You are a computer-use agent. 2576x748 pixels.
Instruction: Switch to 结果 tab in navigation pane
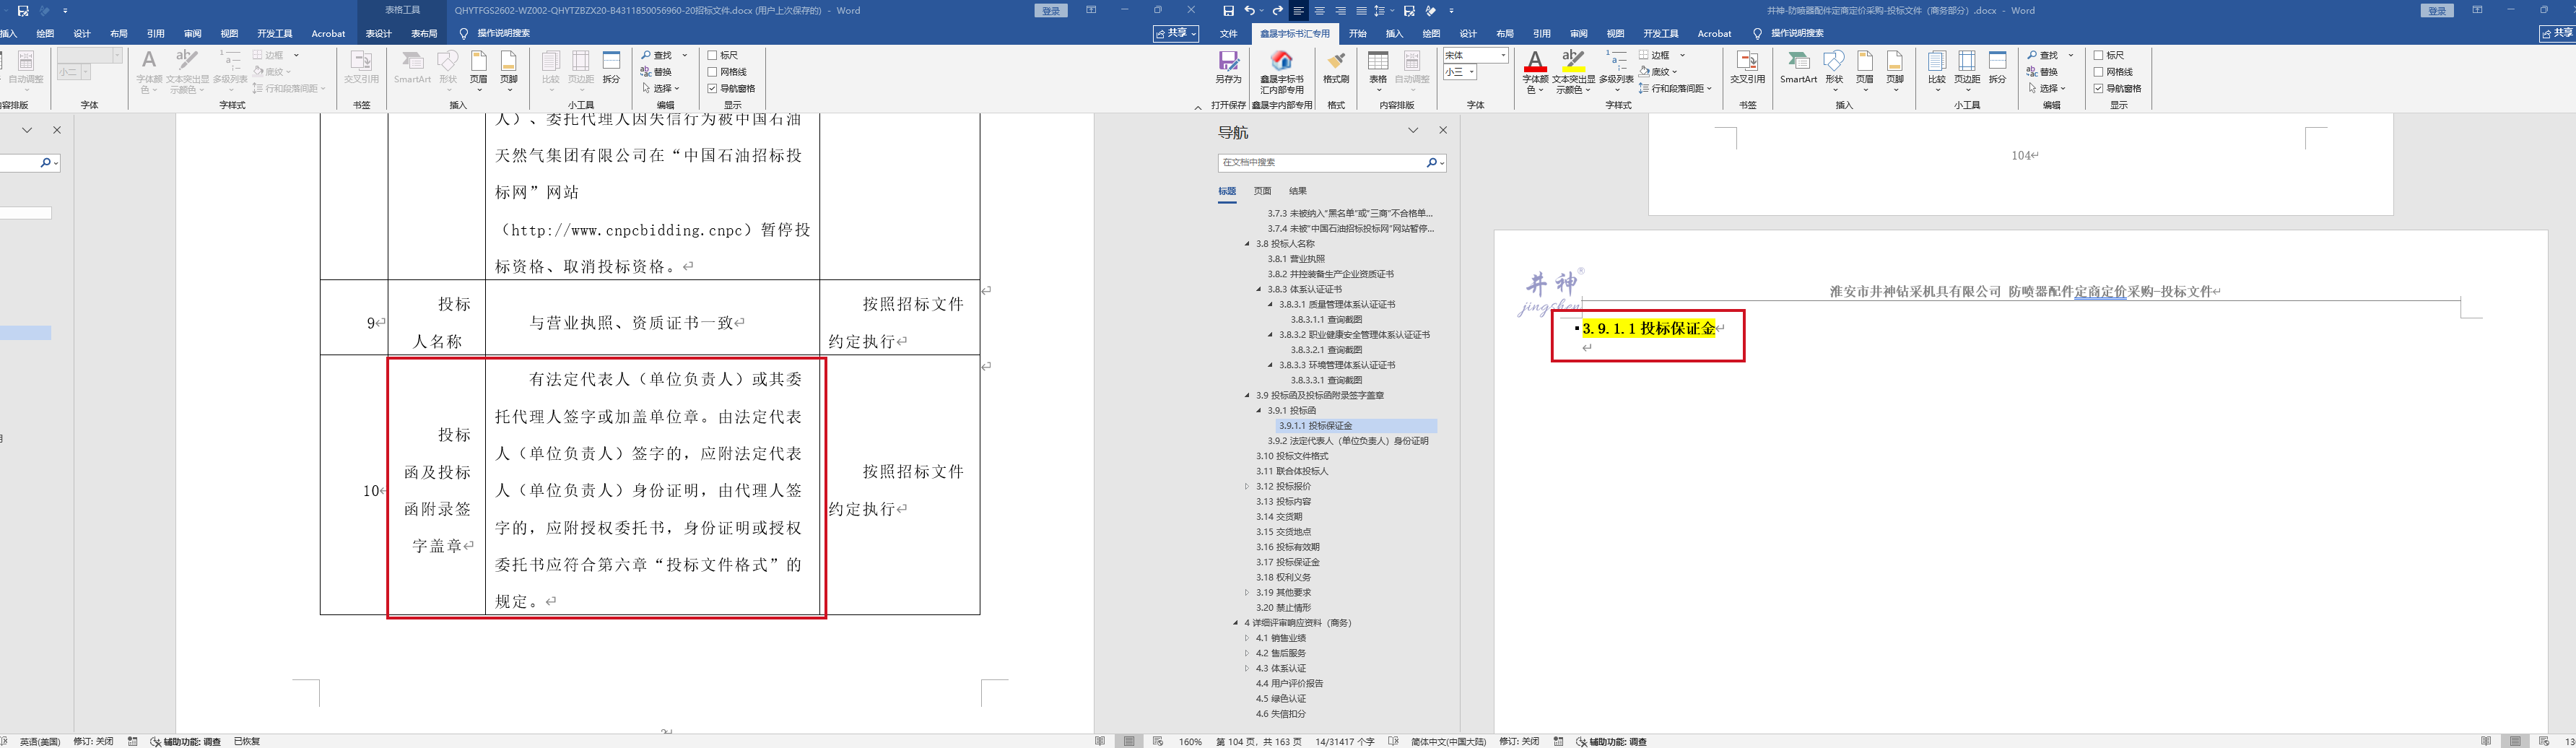pyautogui.click(x=1298, y=191)
